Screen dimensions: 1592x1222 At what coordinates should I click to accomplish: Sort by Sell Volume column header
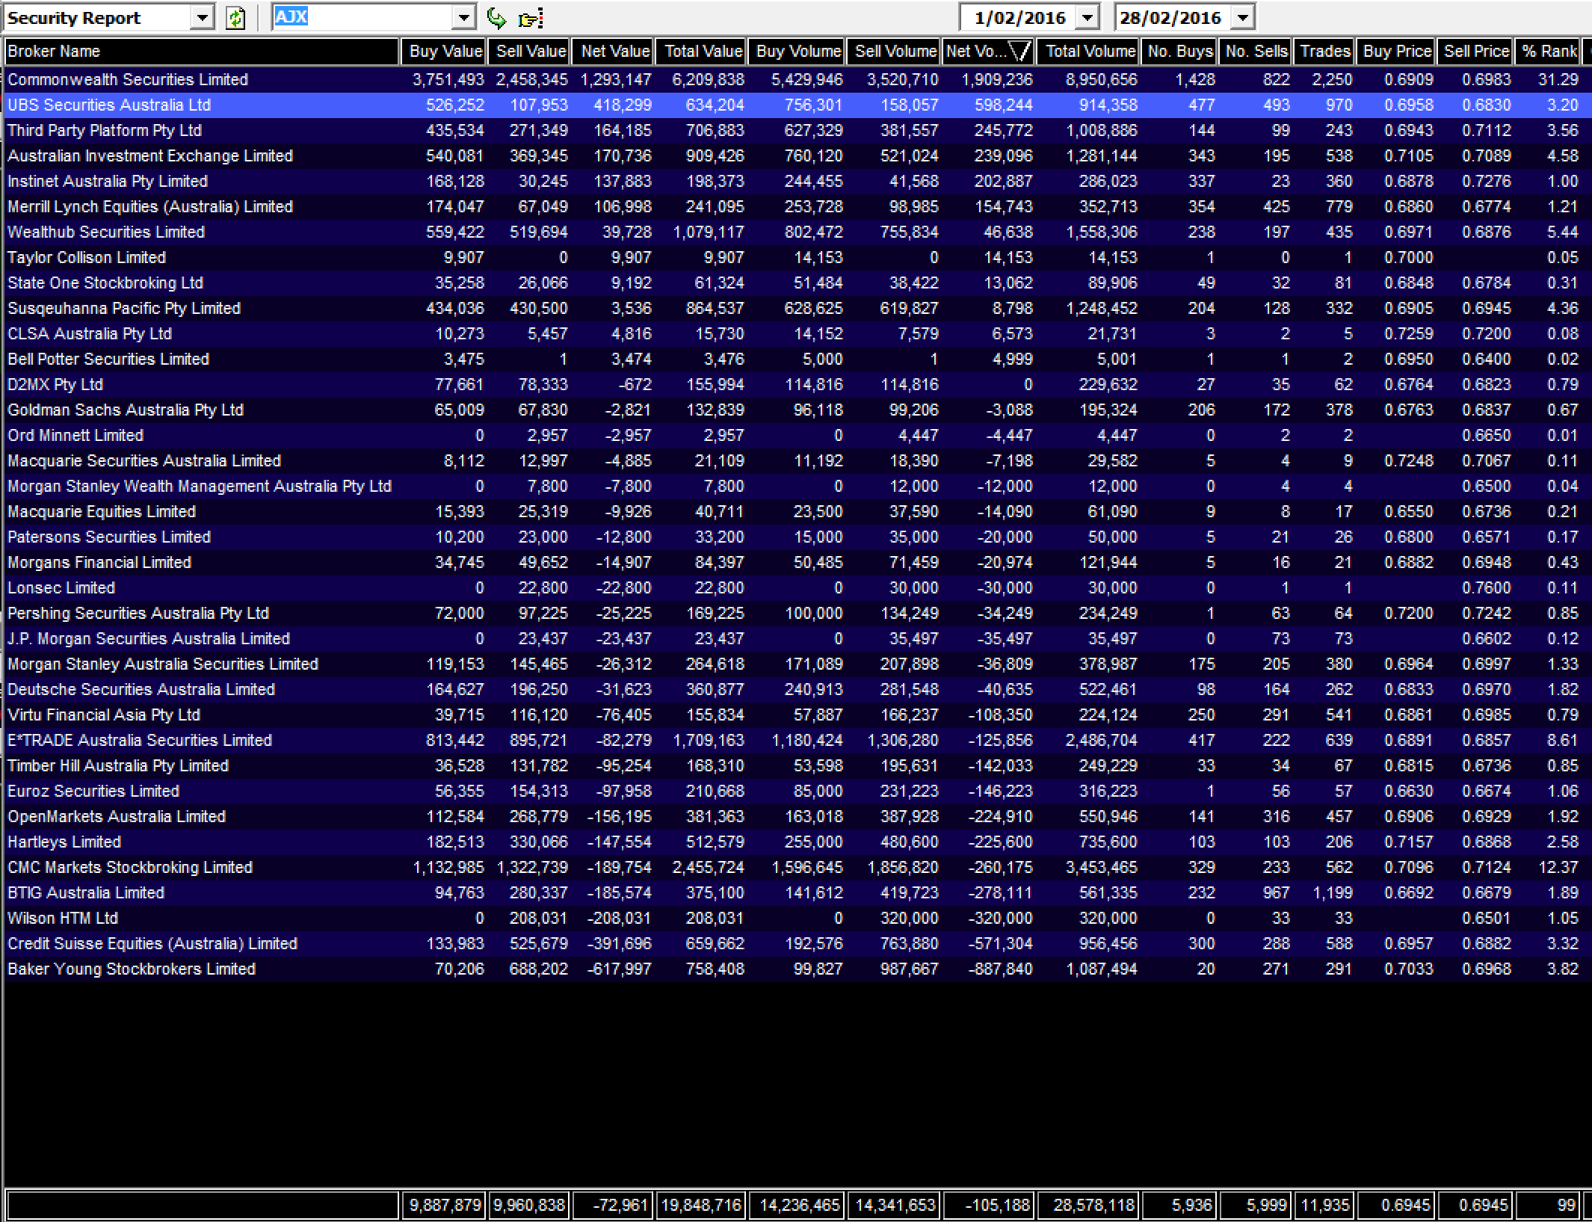coord(894,51)
